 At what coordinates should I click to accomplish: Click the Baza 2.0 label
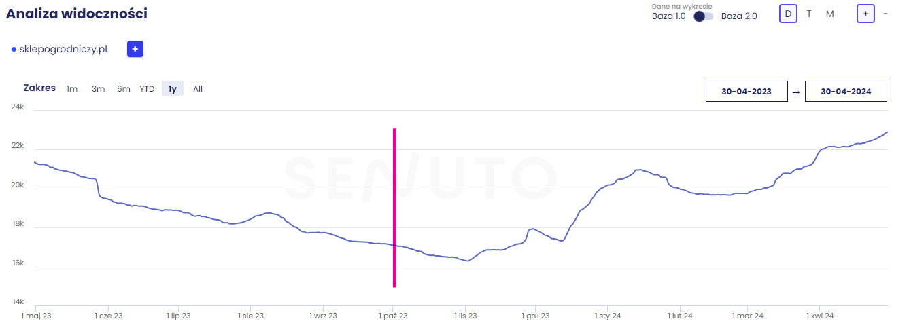pyautogui.click(x=739, y=16)
